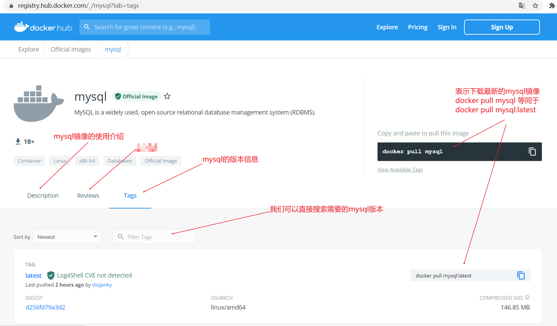Click the Log4Shell verified shield icon
557x326 pixels.
[51, 275]
